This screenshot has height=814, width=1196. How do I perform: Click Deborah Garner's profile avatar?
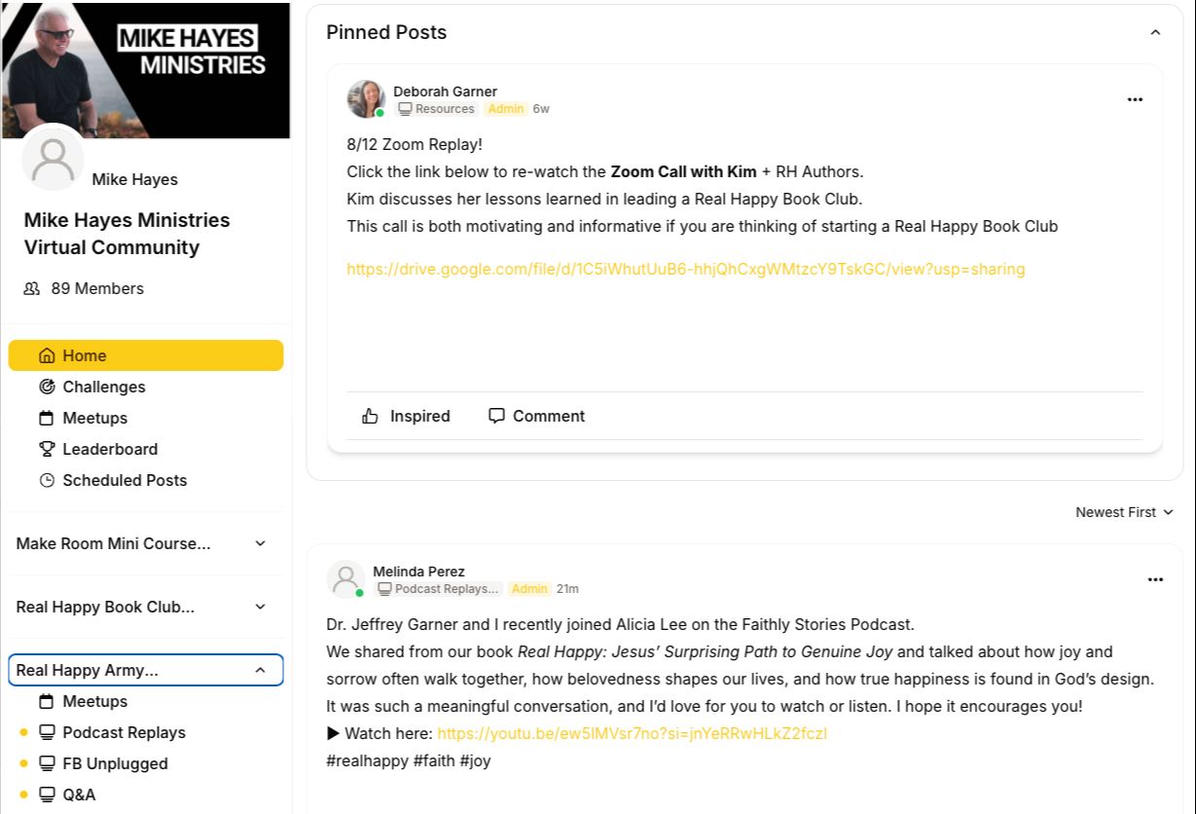tap(366, 99)
